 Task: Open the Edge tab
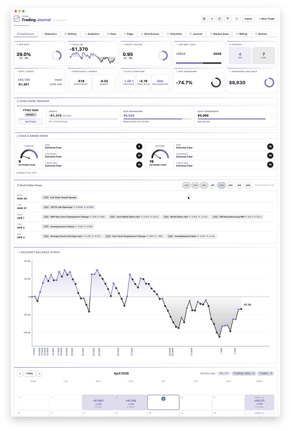pos(128,34)
